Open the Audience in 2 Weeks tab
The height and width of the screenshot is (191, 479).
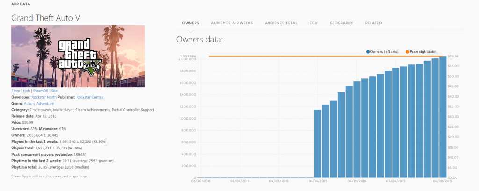pyautogui.click(x=232, y=23)
